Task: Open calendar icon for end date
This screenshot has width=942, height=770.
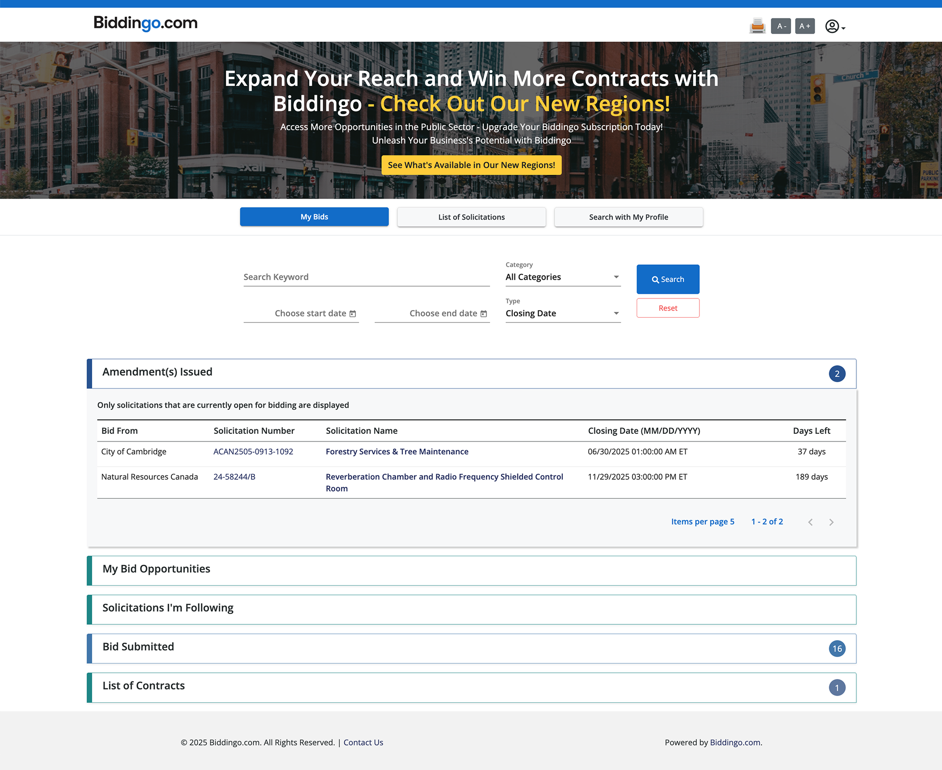Action: coord(484,314)
